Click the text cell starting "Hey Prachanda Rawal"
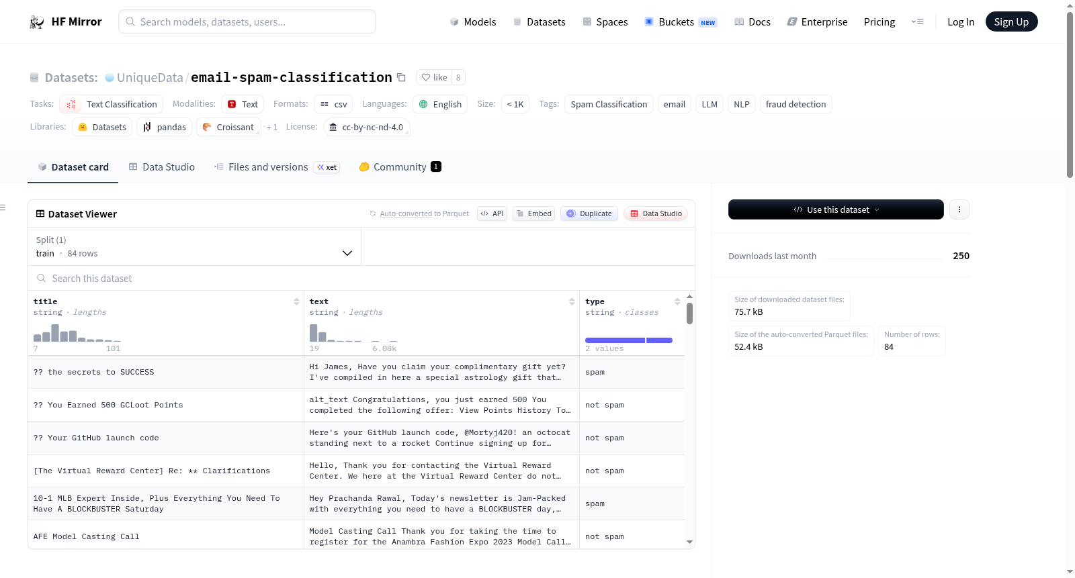This screenshot has height=578, width=1075. [441, 503]
